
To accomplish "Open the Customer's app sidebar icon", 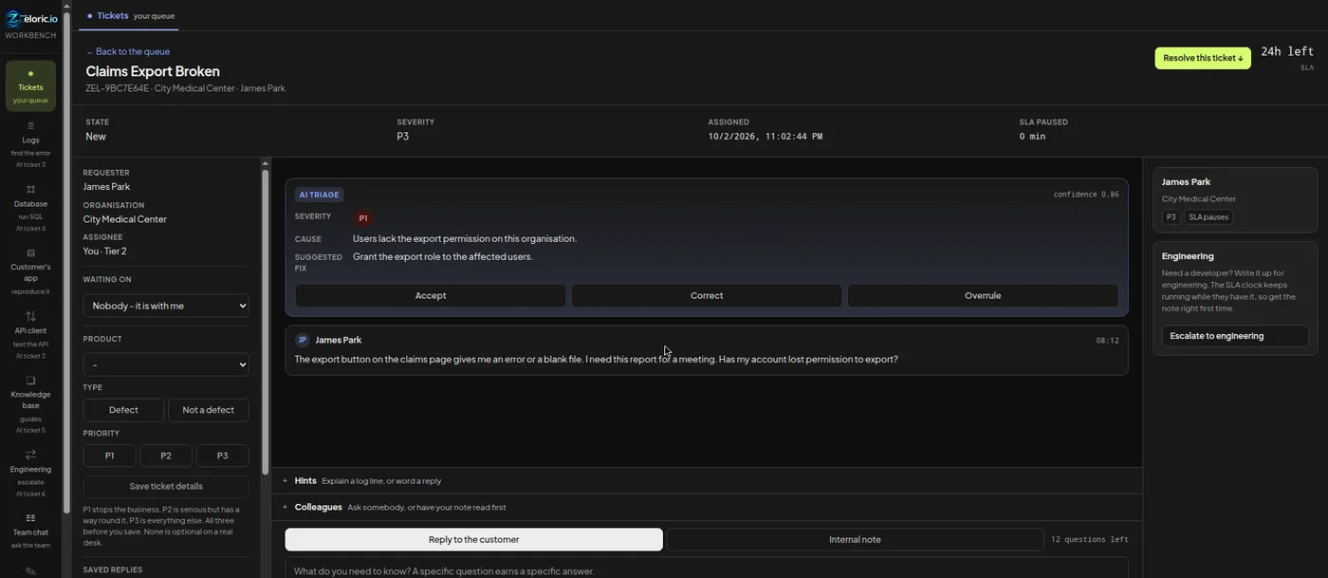I will tap(30, 271).
